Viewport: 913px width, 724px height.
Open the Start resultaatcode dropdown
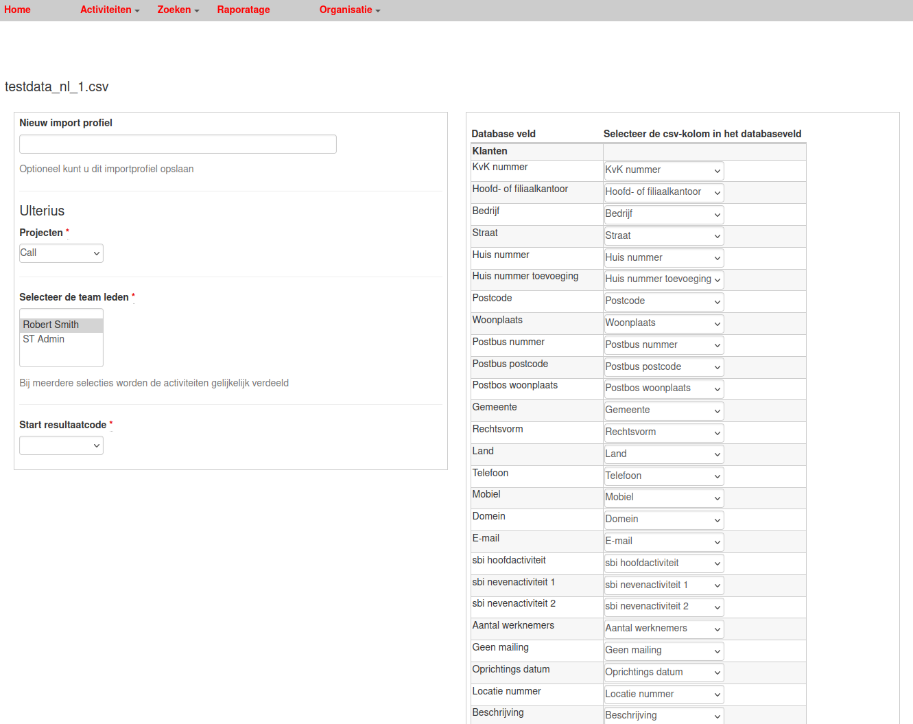61,445
